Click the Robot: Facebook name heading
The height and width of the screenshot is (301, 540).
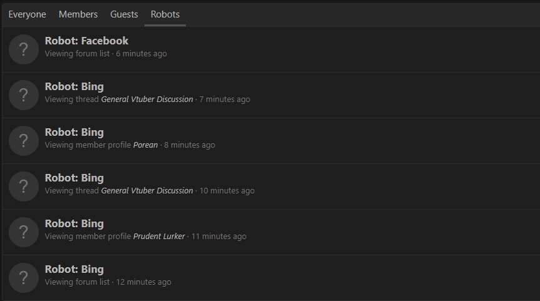(86, 41)
